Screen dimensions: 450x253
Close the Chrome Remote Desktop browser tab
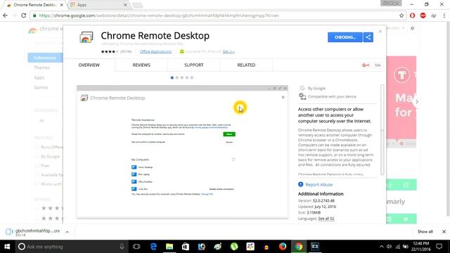tap(62, 5)
